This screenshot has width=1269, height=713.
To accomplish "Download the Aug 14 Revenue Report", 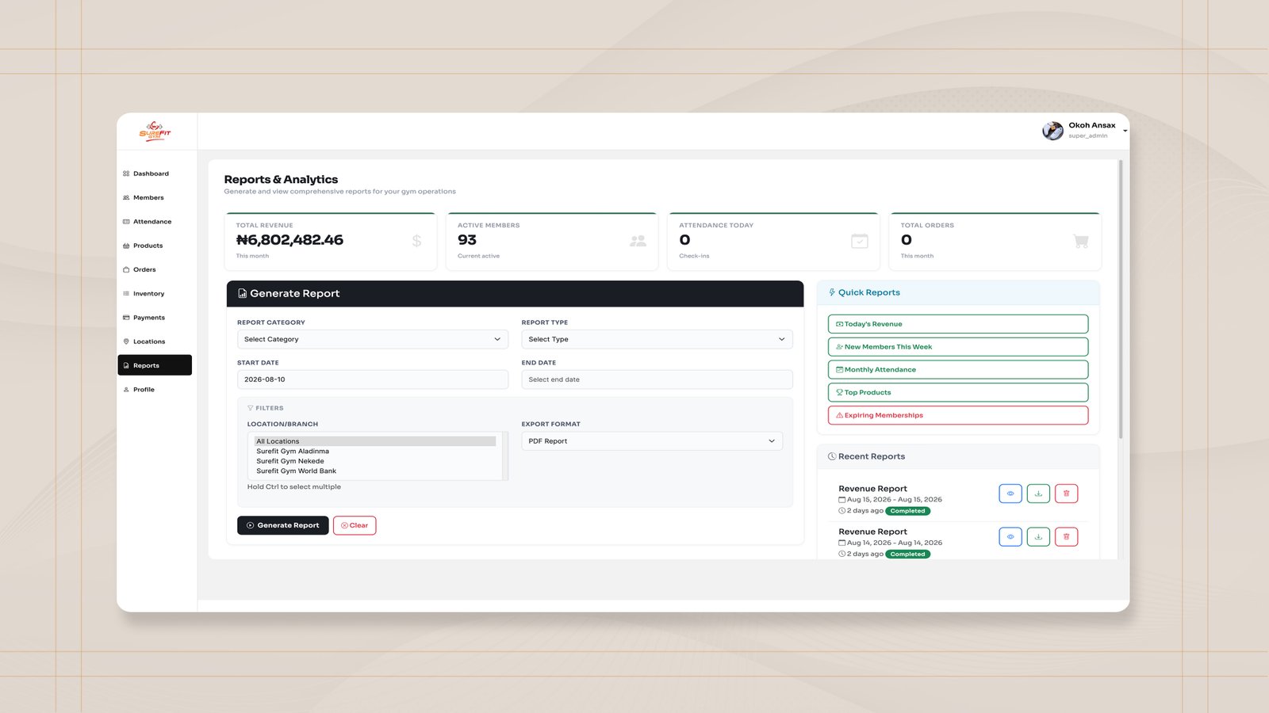I will (1038, 537).
